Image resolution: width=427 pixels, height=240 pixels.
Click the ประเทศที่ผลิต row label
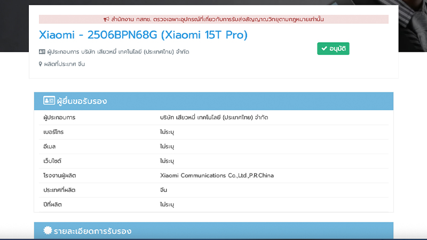[x=59, y=190]
